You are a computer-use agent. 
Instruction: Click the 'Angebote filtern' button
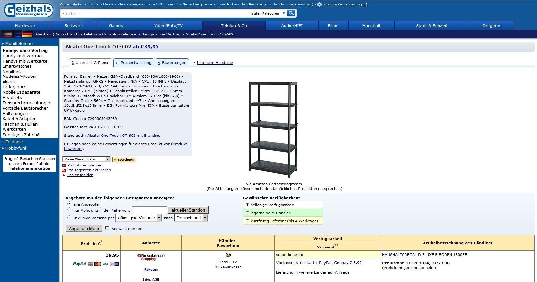coord(84,228)
